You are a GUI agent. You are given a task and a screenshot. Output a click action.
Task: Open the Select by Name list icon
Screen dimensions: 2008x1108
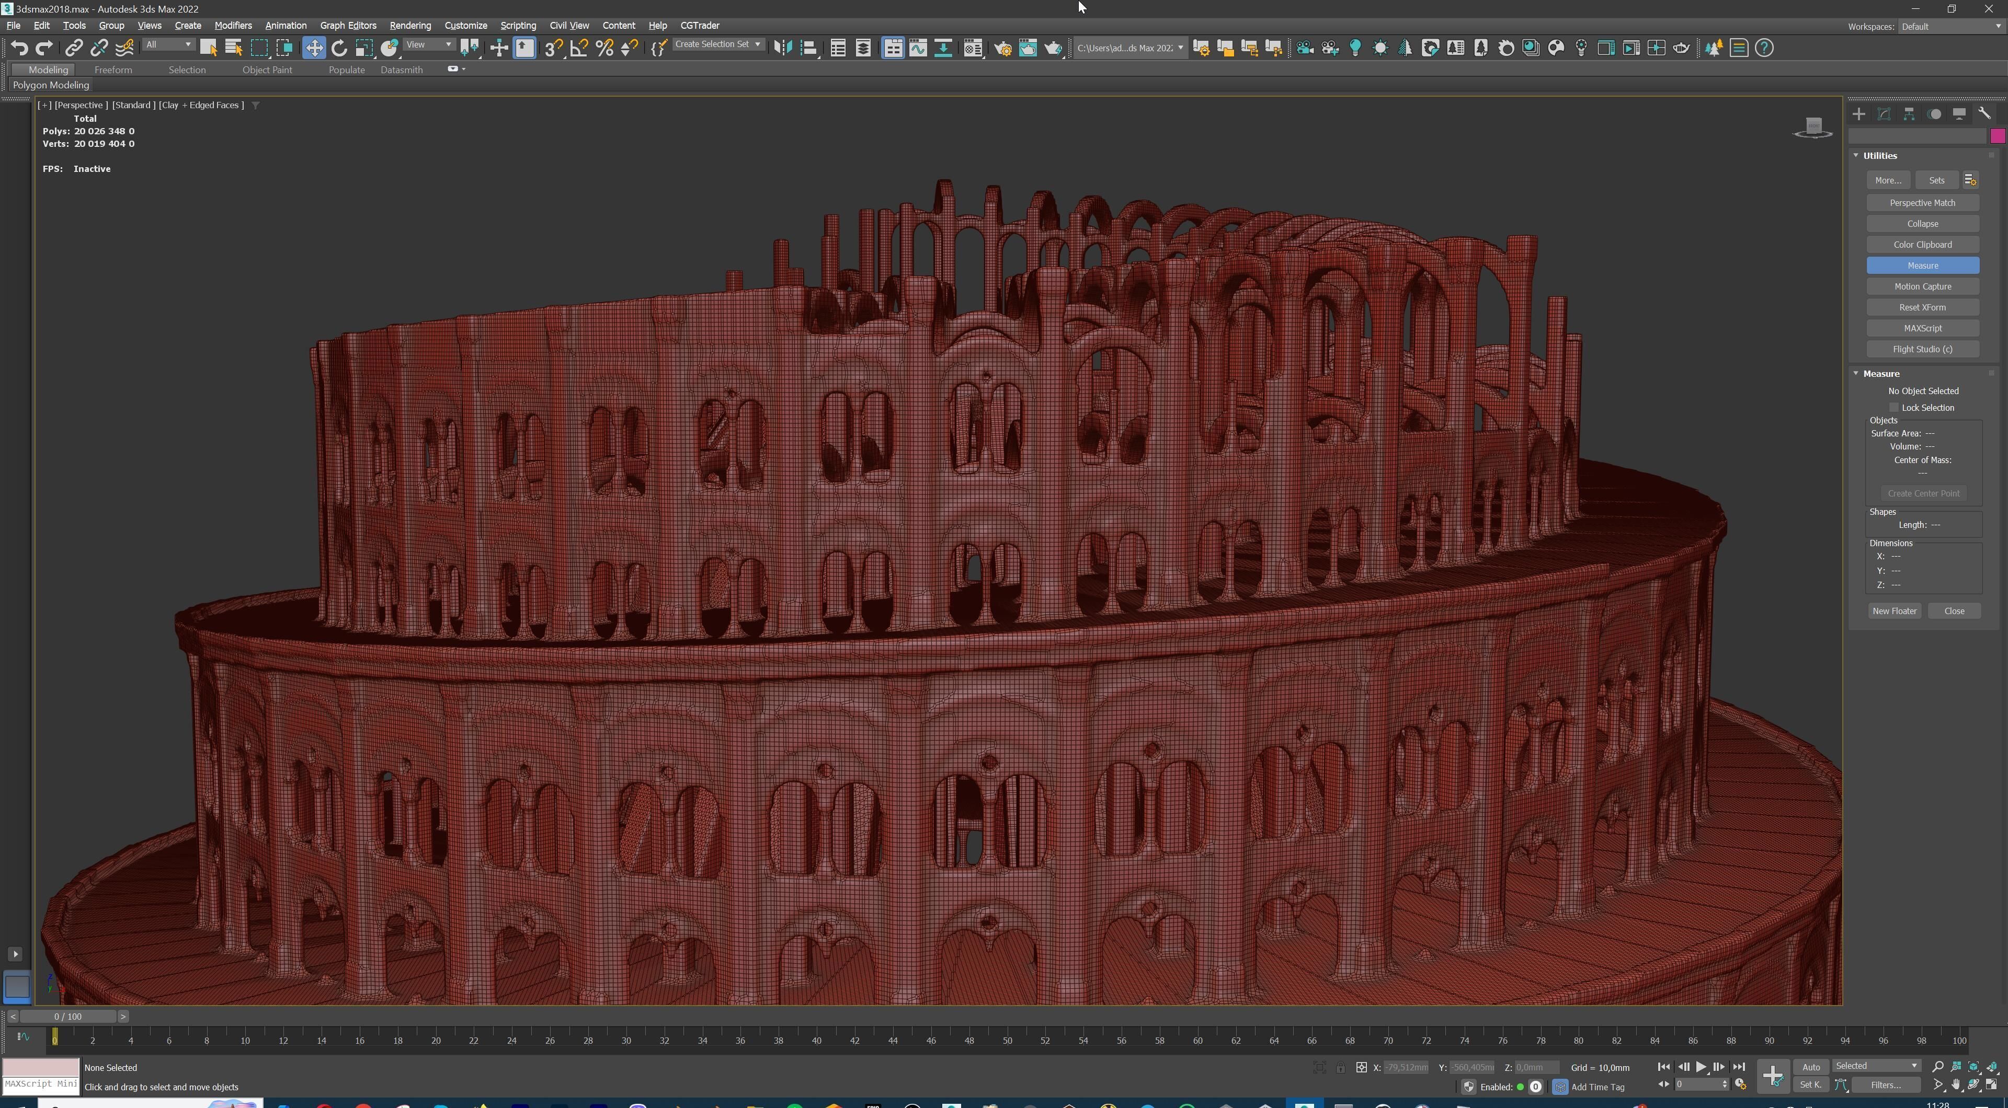pos(233,48)
